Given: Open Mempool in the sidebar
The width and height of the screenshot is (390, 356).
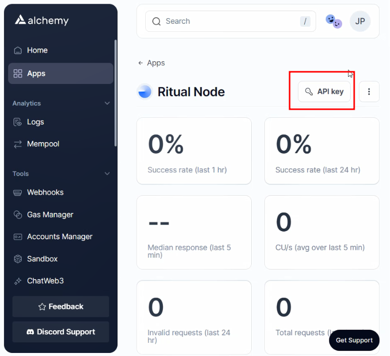Looking at the screenshot, I should click(61, 144).
